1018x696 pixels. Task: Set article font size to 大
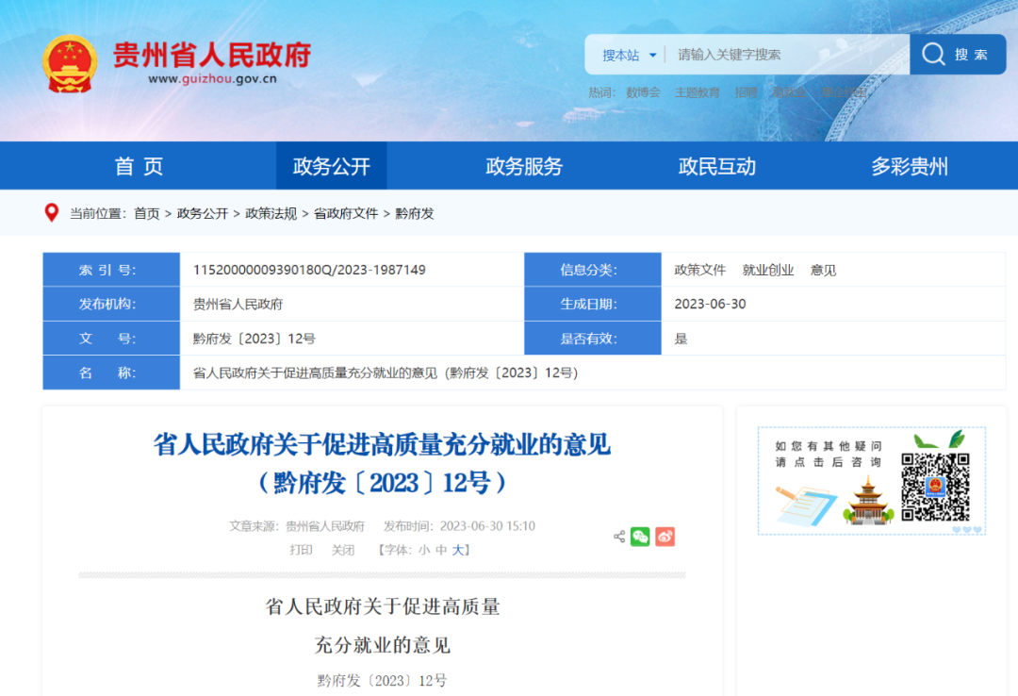point(457,549)
